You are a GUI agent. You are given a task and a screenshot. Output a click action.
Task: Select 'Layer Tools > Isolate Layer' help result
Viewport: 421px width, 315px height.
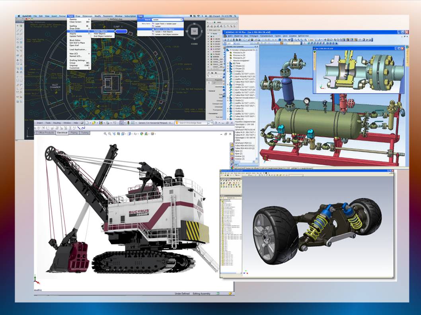(x=166, y=23)
